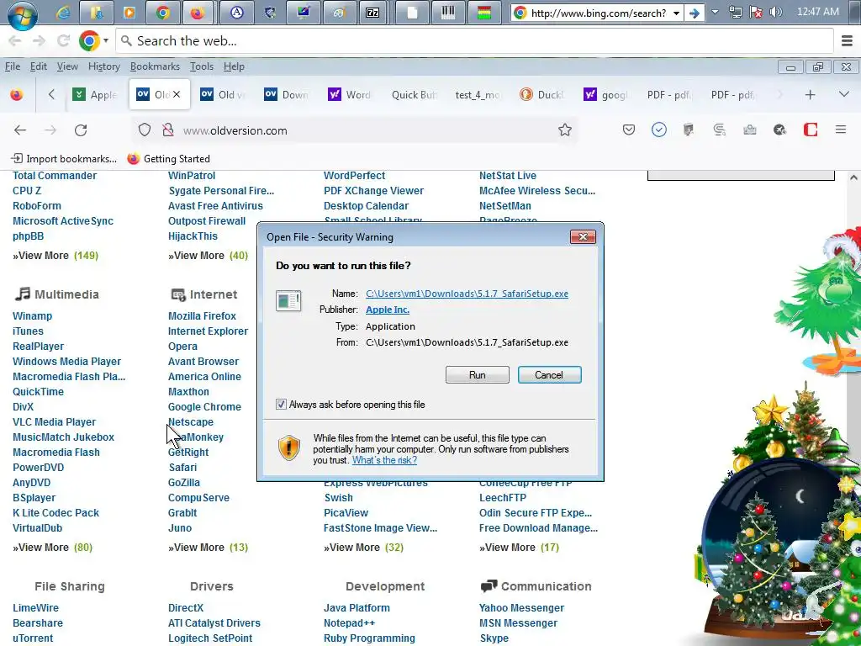Screen dimensions: 861x646
Task: Open the media player orange taskbar icon
Action: (129, 12)
